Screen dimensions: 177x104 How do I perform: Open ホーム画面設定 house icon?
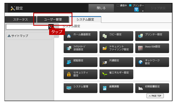pyautogui.click(x=69, y=36)
